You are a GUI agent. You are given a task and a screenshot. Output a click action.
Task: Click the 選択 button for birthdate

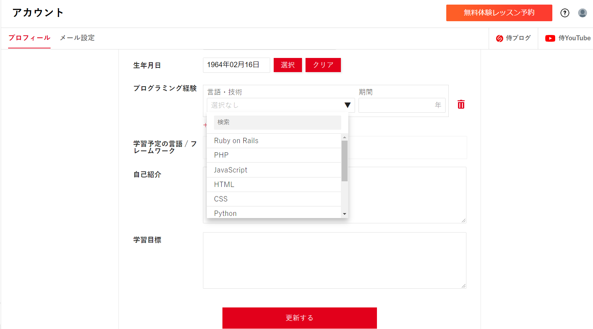tap(287, 65)
